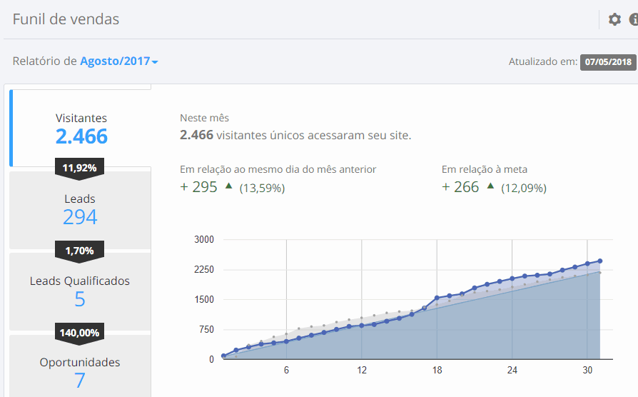
Task: Click the x-axis label 24
Action: pyautogui.click(x=512, y=370)
